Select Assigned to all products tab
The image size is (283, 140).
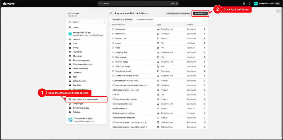(122, 20)
